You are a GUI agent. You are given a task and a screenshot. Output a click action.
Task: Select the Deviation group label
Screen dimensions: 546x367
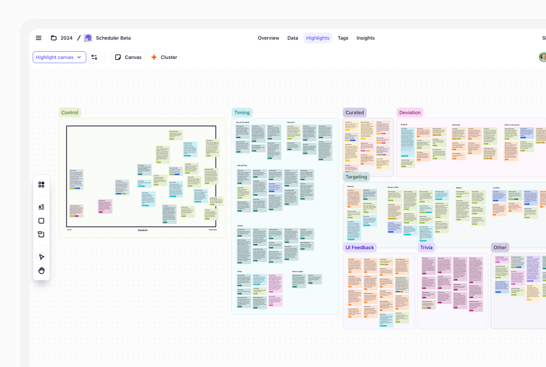(x=410, y=113)
